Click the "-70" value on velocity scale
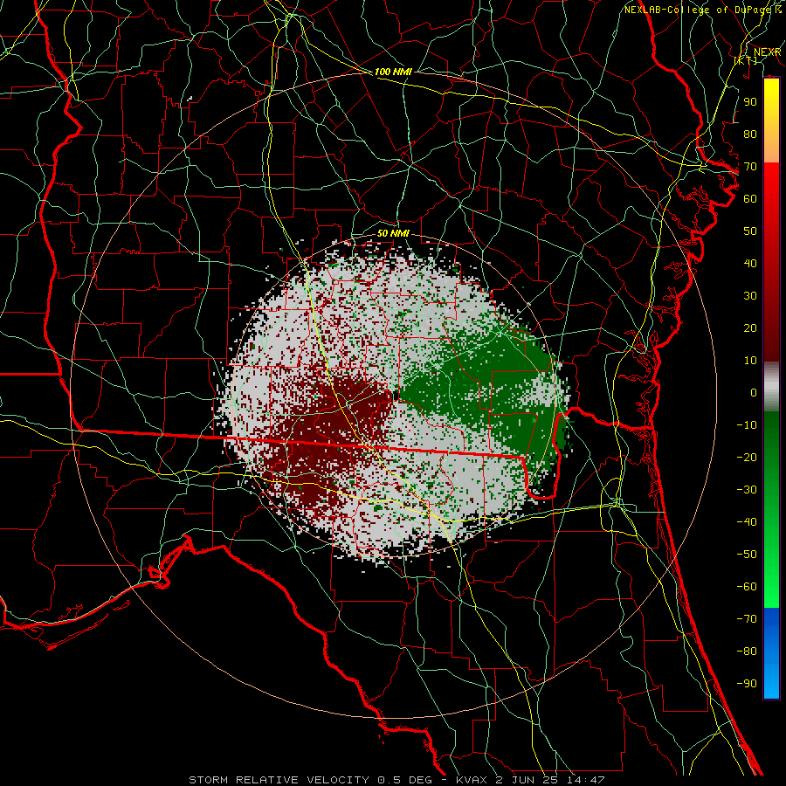This screenshot has height=786, width=786. tap(747, 619)
